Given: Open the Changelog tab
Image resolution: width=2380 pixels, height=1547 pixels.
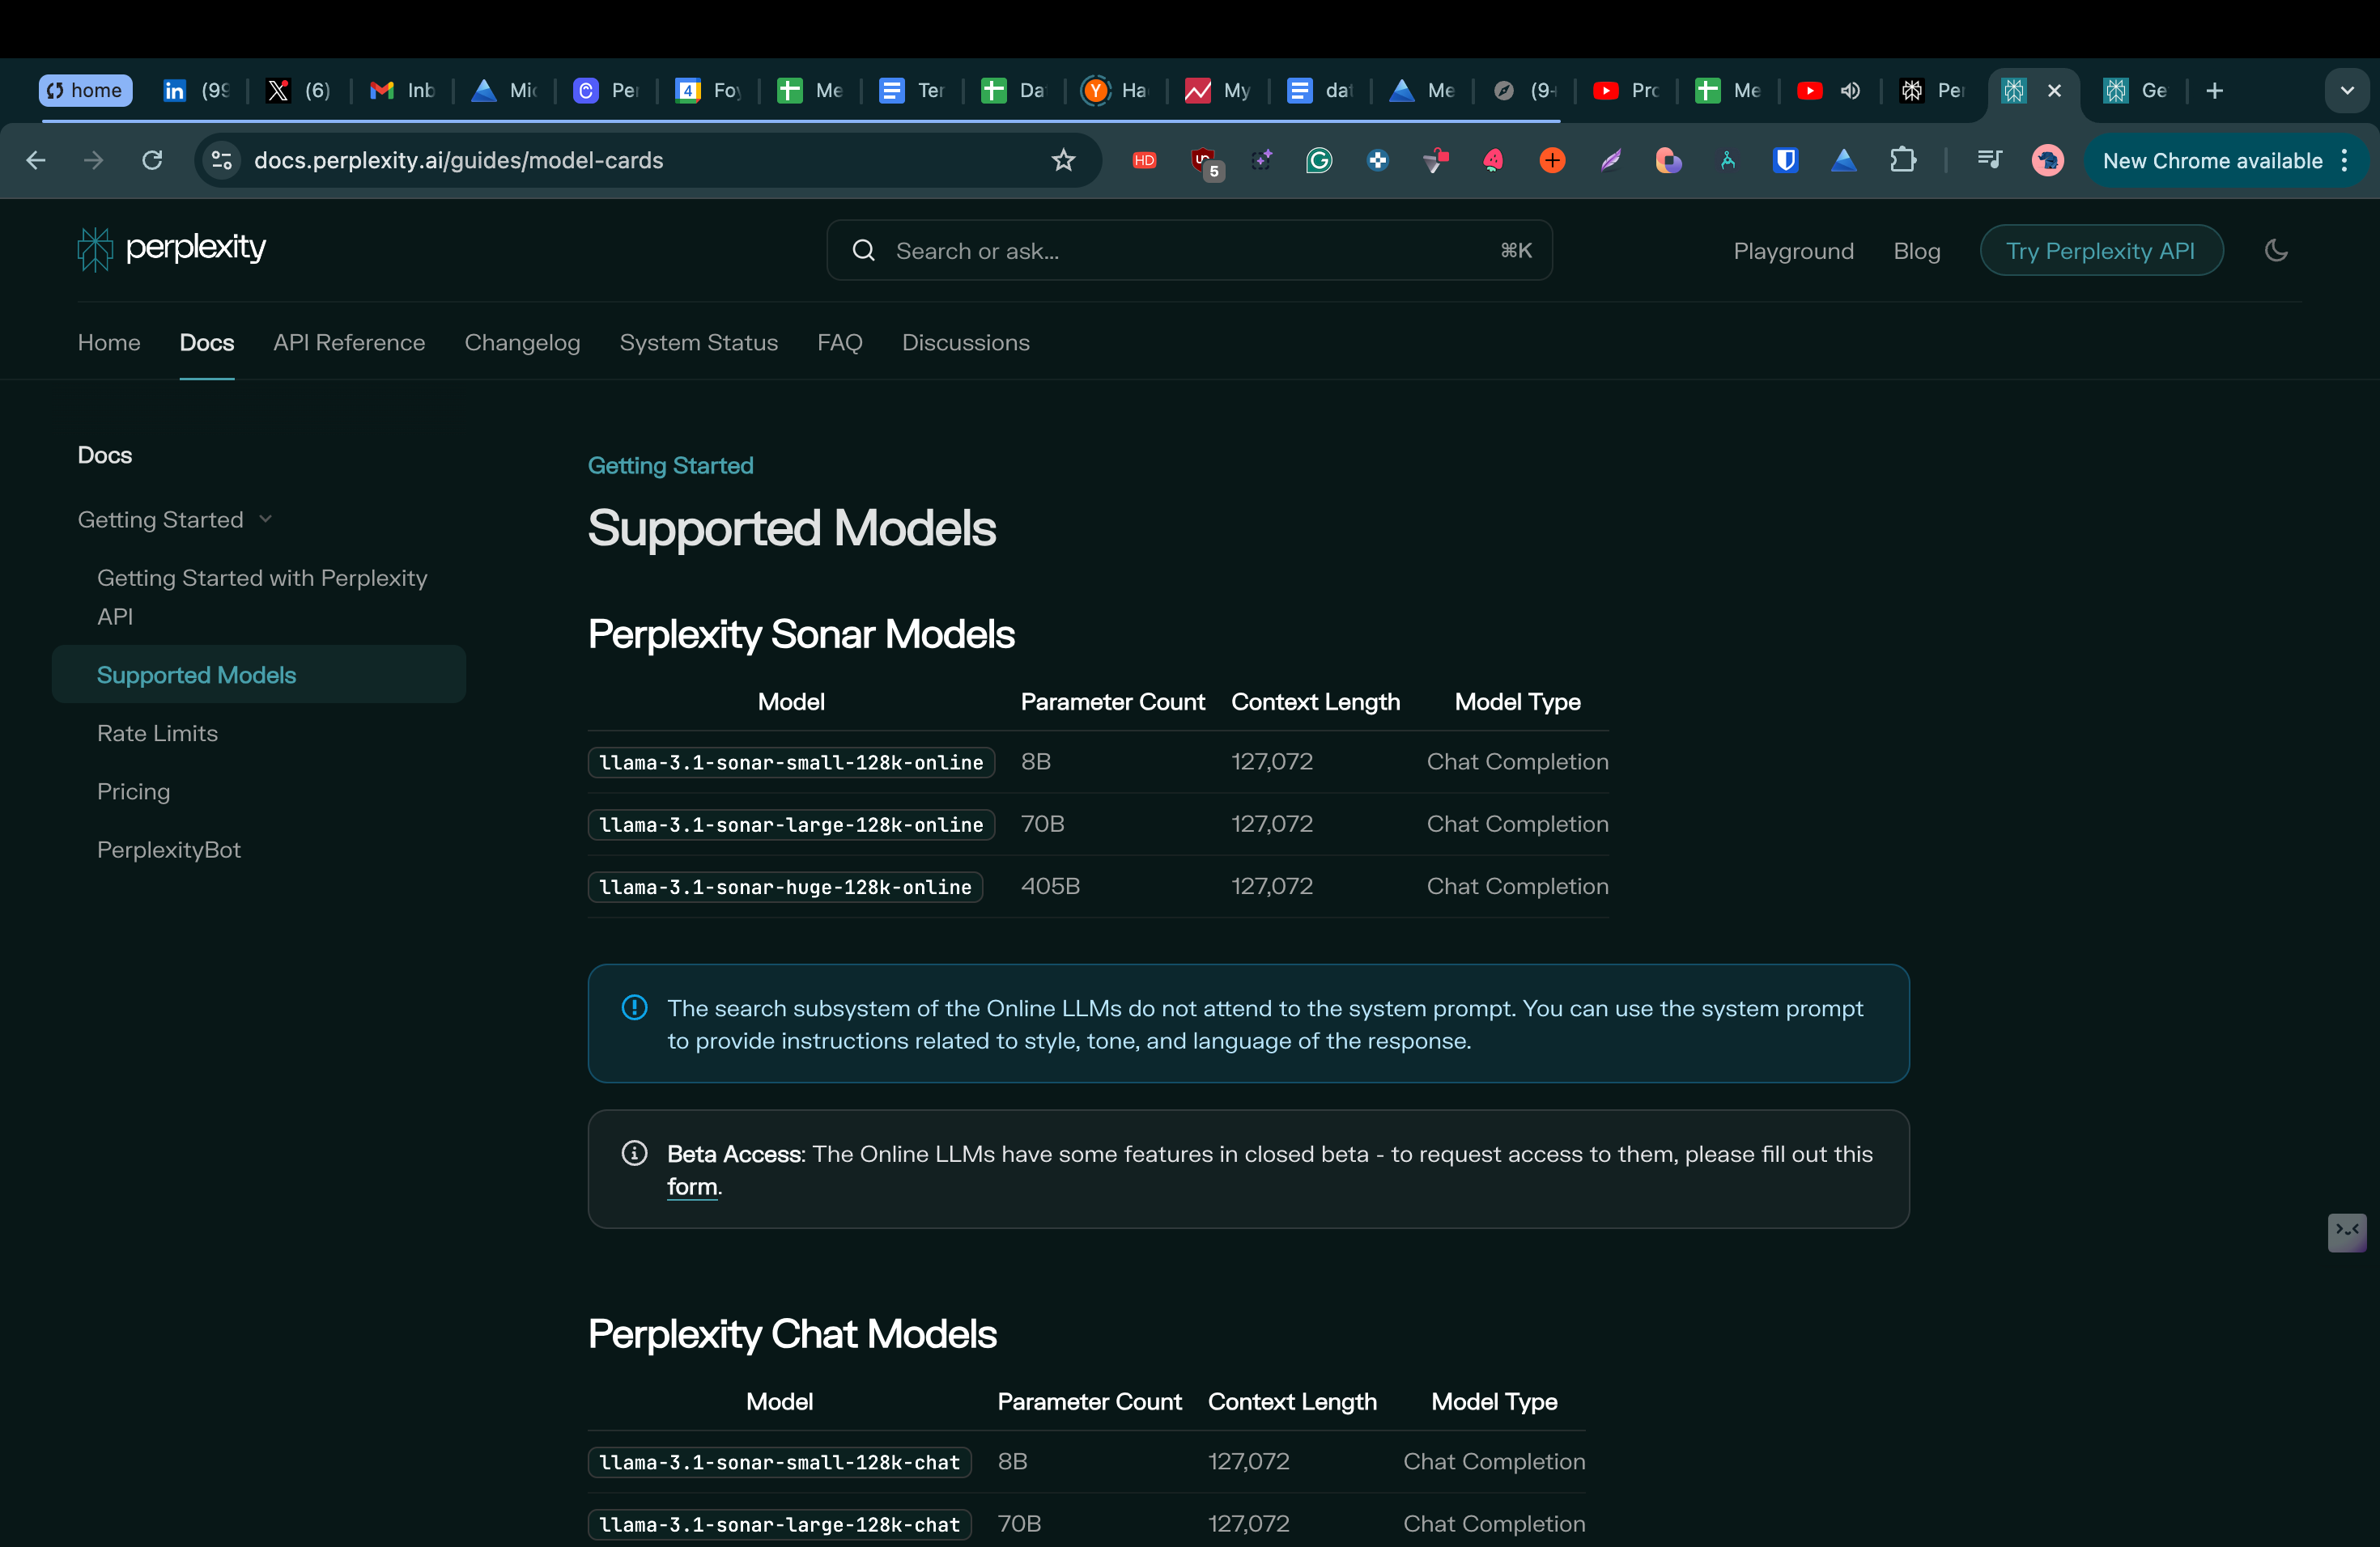Looking at the screenshot, I should [x=522, y=343].
